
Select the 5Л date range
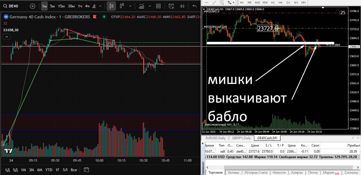(65, 170)
